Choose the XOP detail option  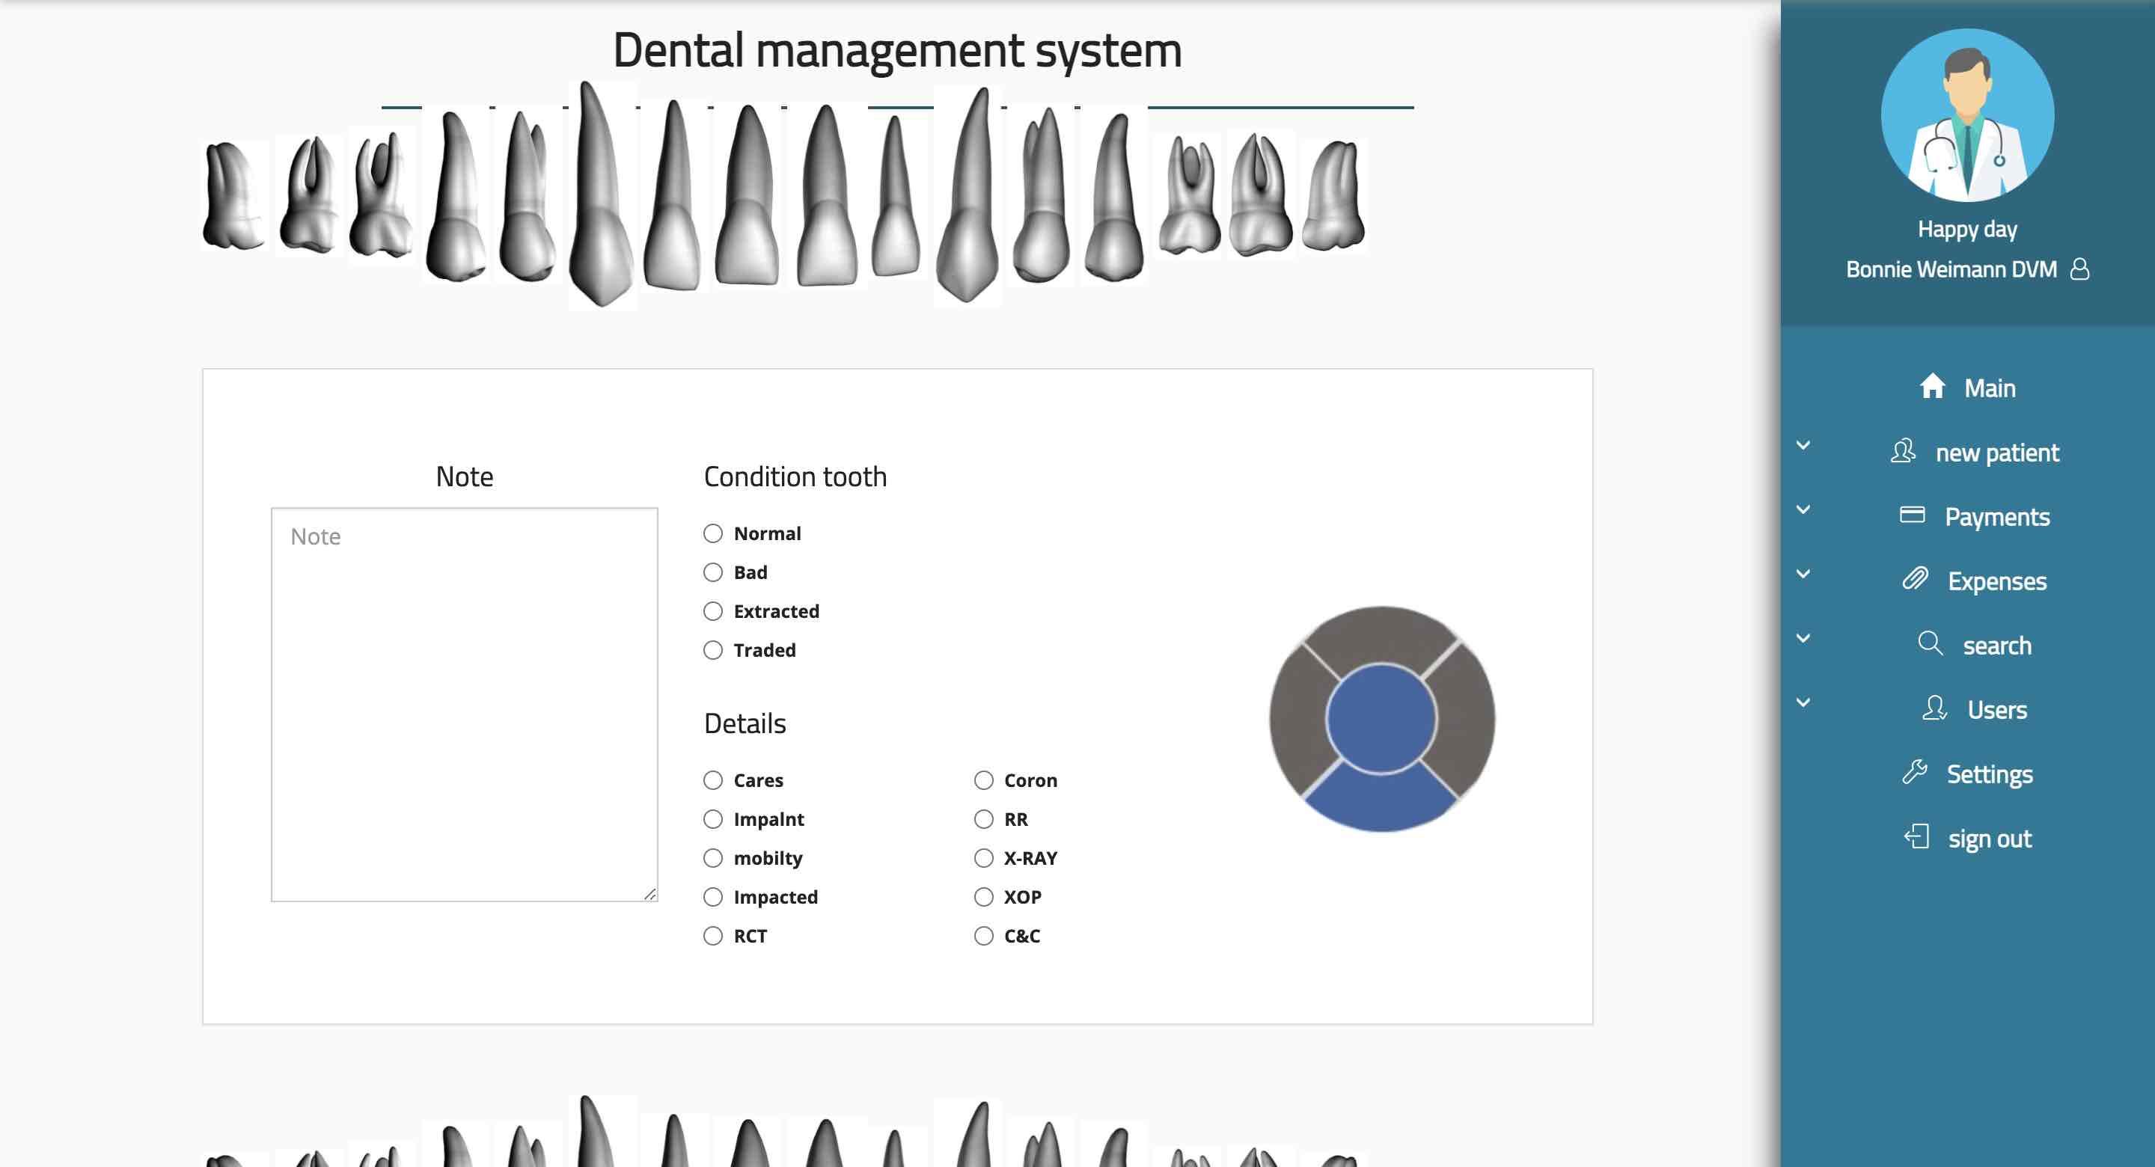[x=984, y=897]
